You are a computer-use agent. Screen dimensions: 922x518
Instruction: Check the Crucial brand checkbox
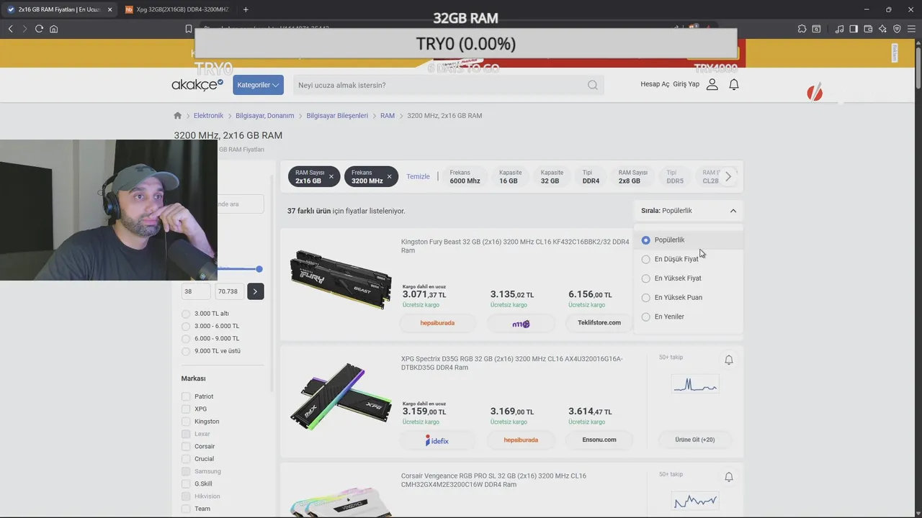[x=186, y=459]
